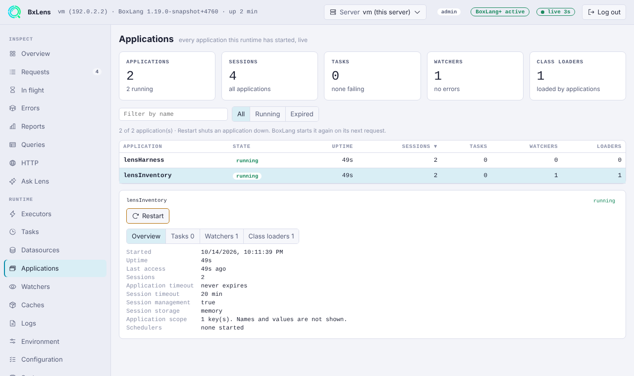The height and width of the screenshot is (376, 634).
Task: Open Configuration via its checklist icon
Action: click(x=12, y=359)
